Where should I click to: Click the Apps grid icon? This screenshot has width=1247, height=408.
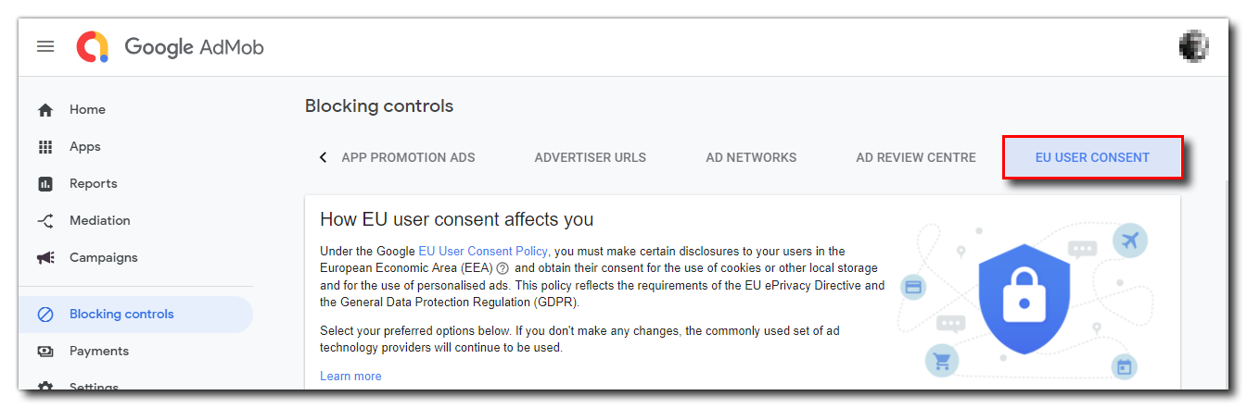click(45, 147)
